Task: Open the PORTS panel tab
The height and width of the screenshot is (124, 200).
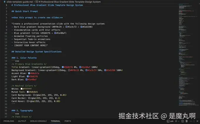Action: (68, 121)
